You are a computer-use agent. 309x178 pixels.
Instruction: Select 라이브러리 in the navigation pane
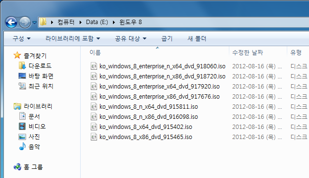(38, 106)
